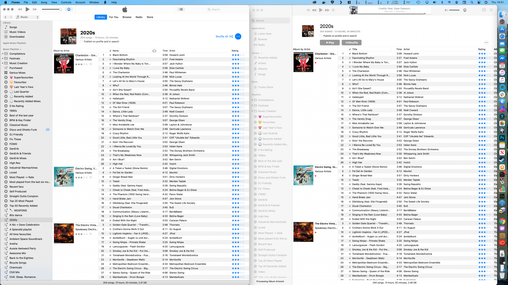The width and height of the screenshot is (508, 285).
Task: Open the Account menu in menu bar
Action: click(x=80, y=2)
